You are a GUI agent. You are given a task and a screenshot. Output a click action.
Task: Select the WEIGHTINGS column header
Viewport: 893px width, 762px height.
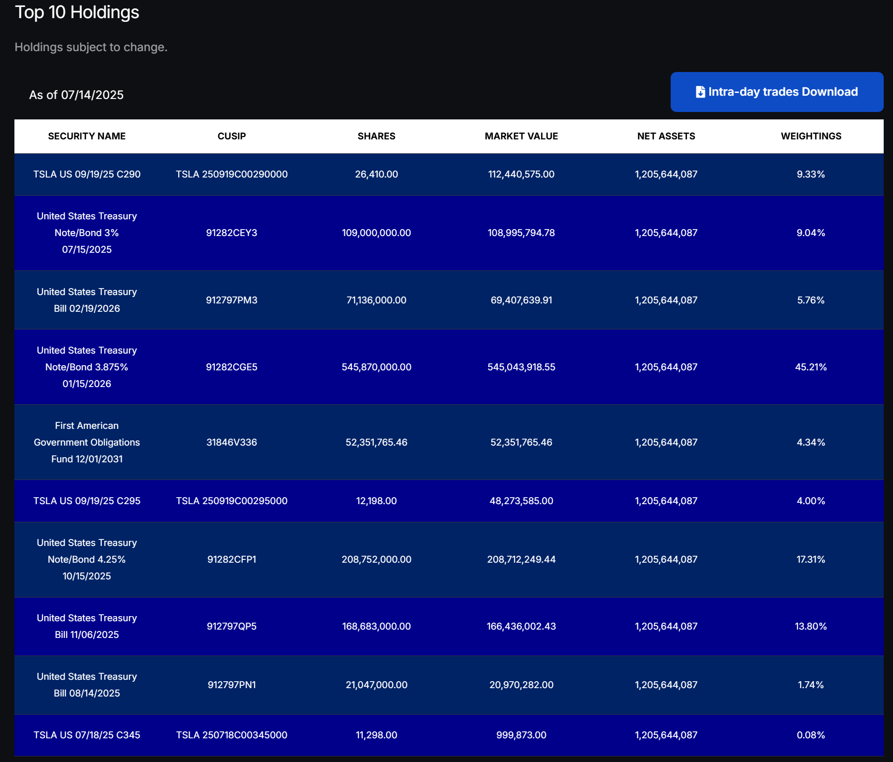point(811,136)
